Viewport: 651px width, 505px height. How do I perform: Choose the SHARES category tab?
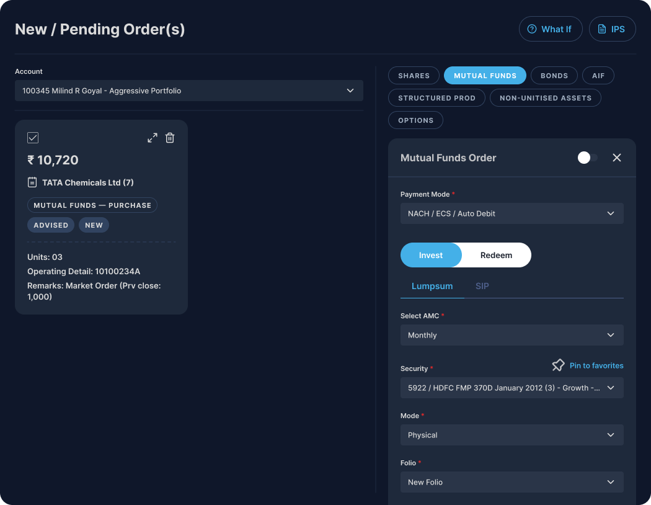414,76
